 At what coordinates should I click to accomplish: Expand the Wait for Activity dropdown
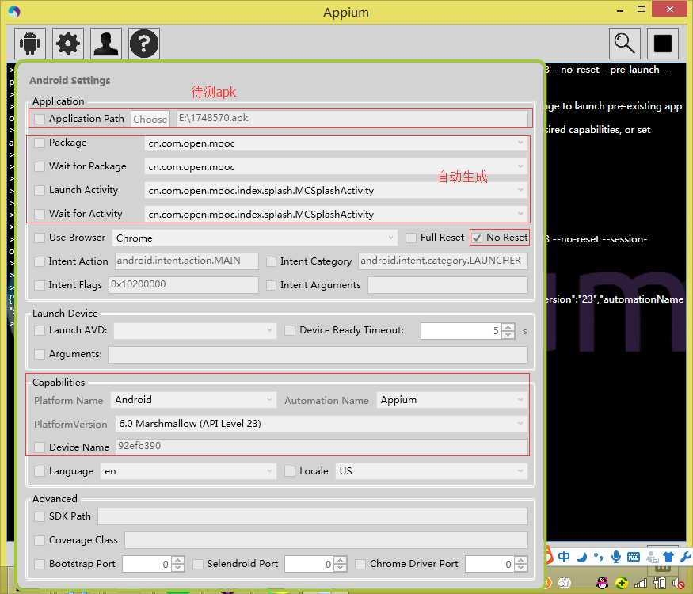(336, 215)
